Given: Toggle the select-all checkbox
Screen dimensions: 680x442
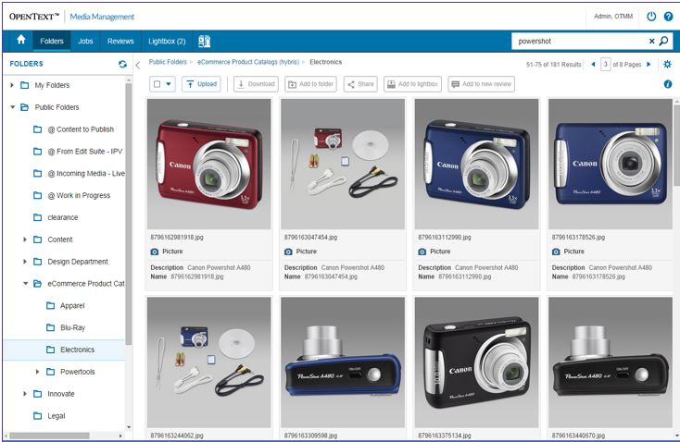Looking at the screenshot, I should [157, 84].
